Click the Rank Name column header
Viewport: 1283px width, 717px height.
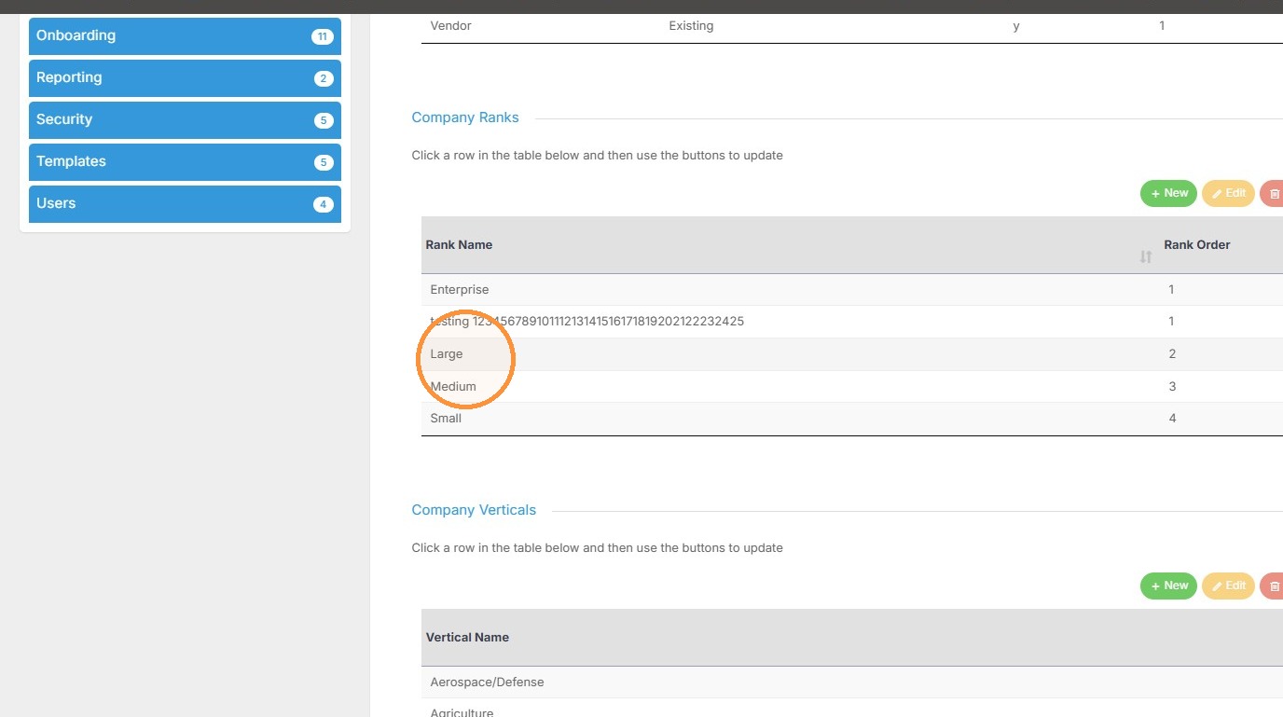point(789,245)
